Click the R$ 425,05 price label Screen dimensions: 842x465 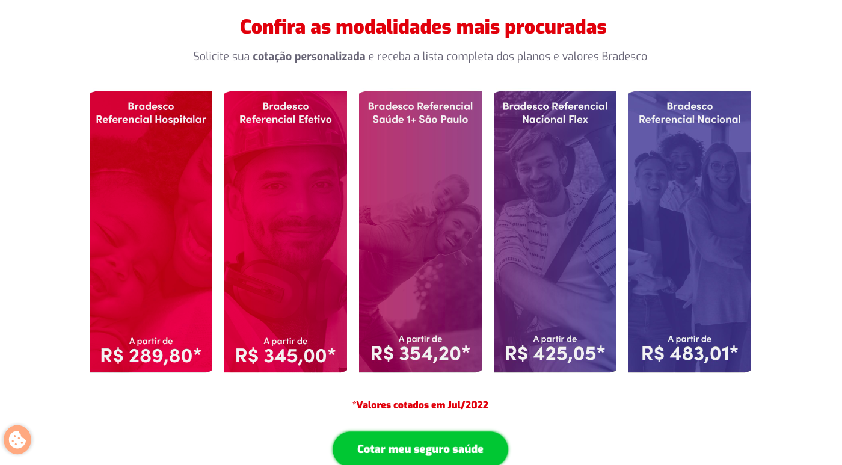coord(555,353)
